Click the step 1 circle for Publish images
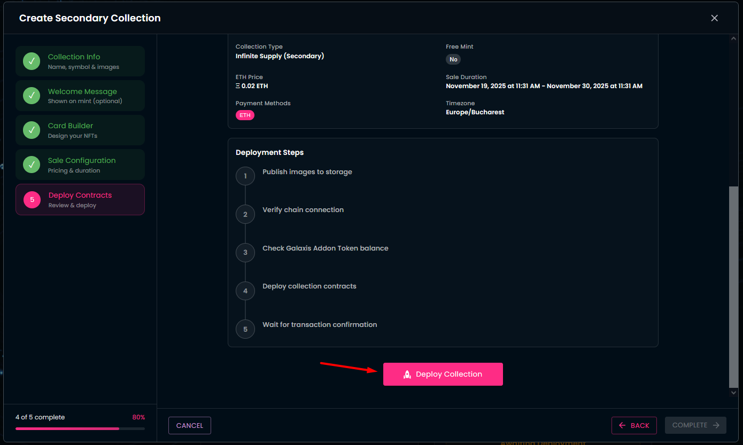The height and width of the screenshot is (445, 743). pyautogui.click(x=245, y=176)
